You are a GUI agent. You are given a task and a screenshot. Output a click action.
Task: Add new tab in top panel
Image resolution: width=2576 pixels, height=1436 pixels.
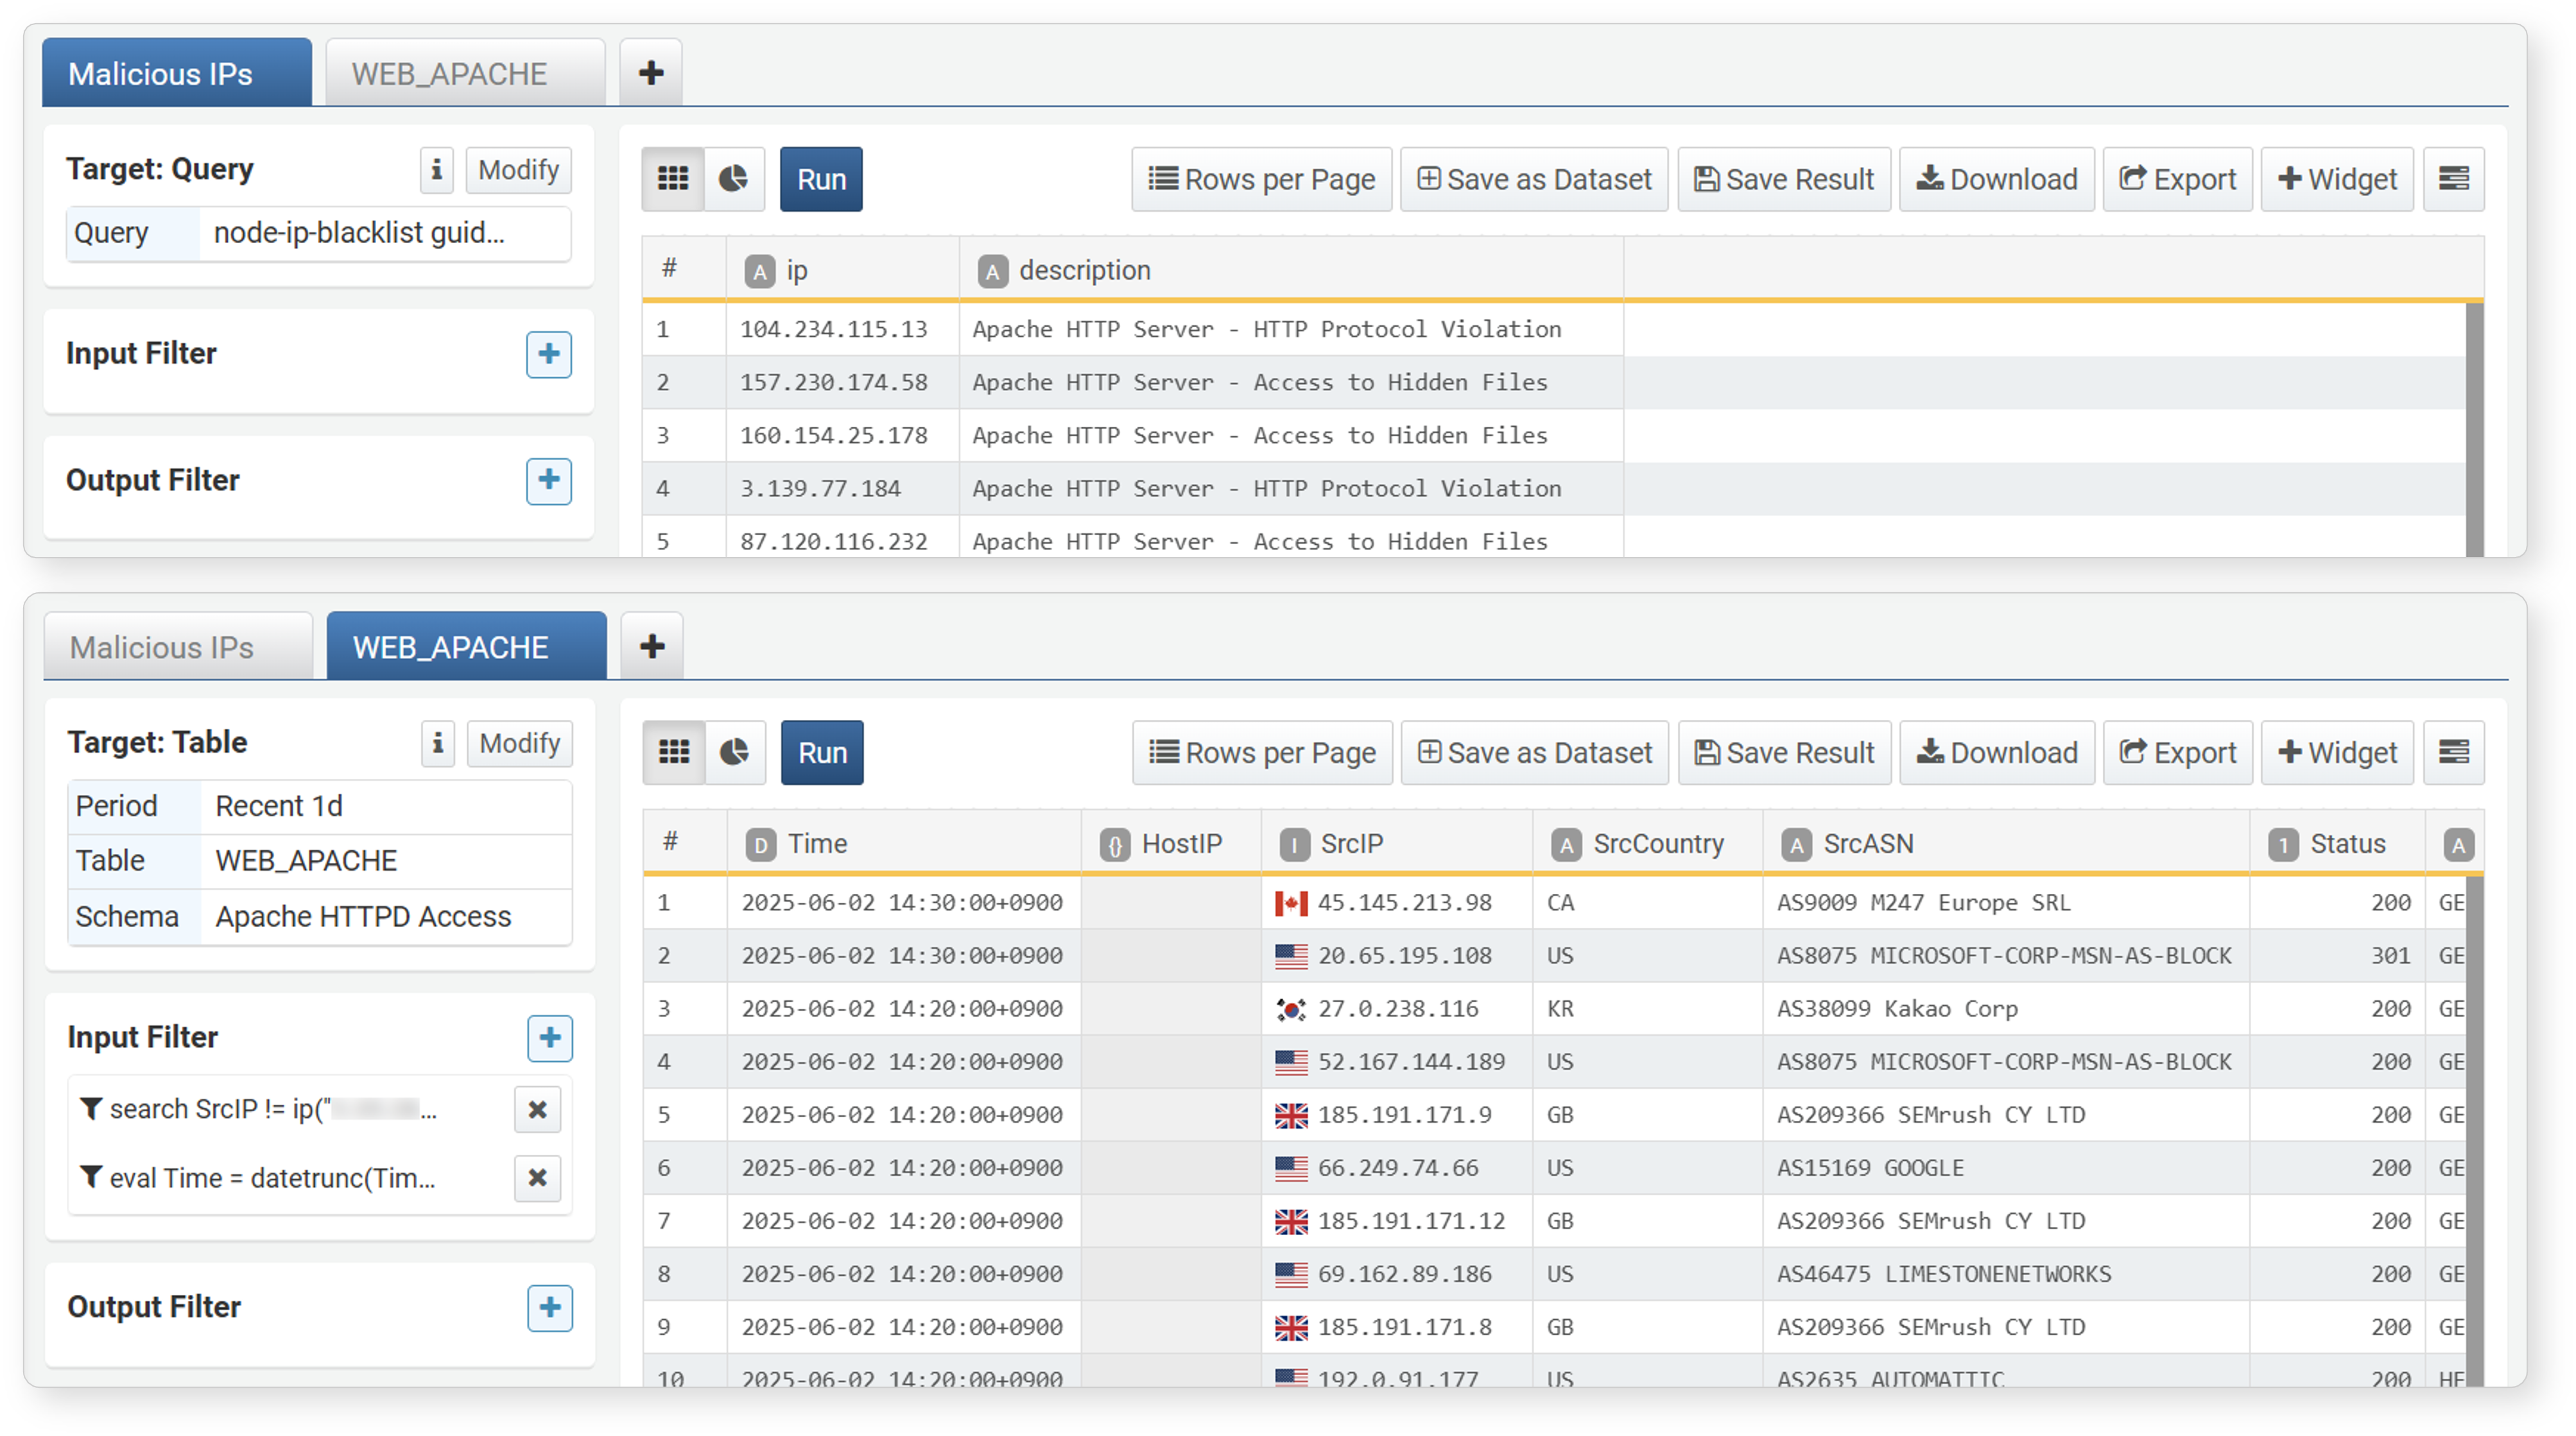coord(651,73)
